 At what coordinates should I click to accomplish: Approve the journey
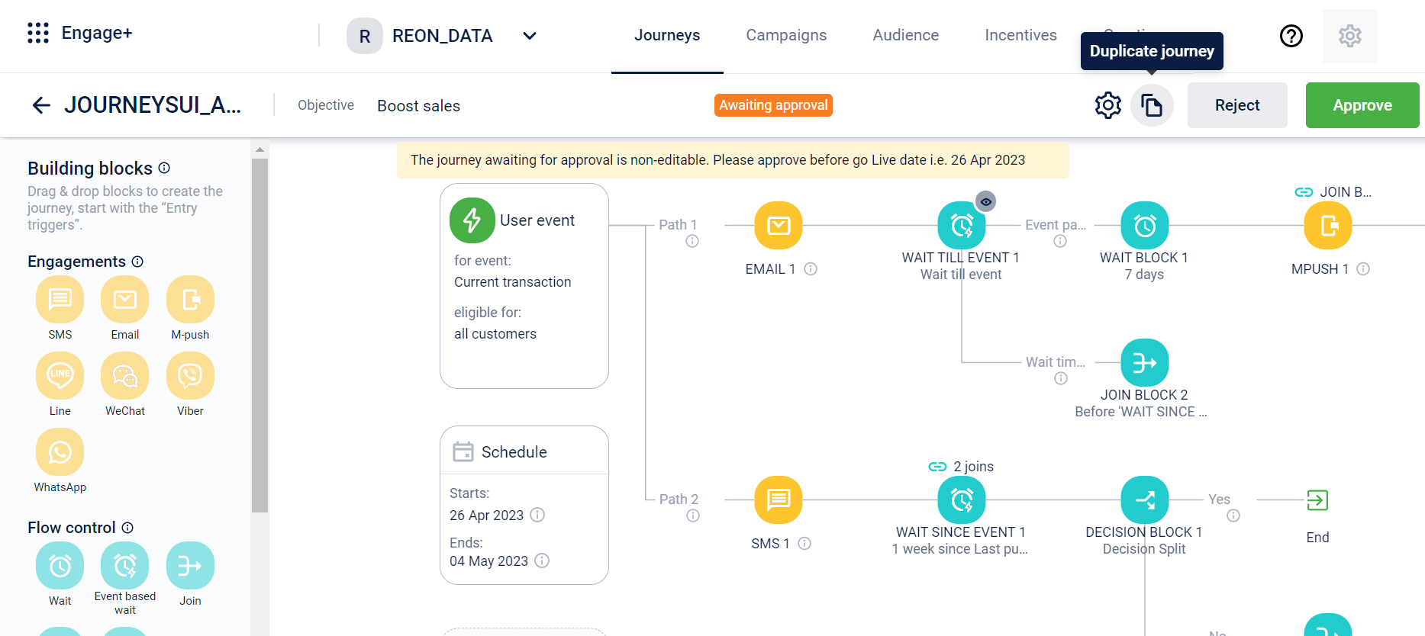click(x=1362, y=105)
